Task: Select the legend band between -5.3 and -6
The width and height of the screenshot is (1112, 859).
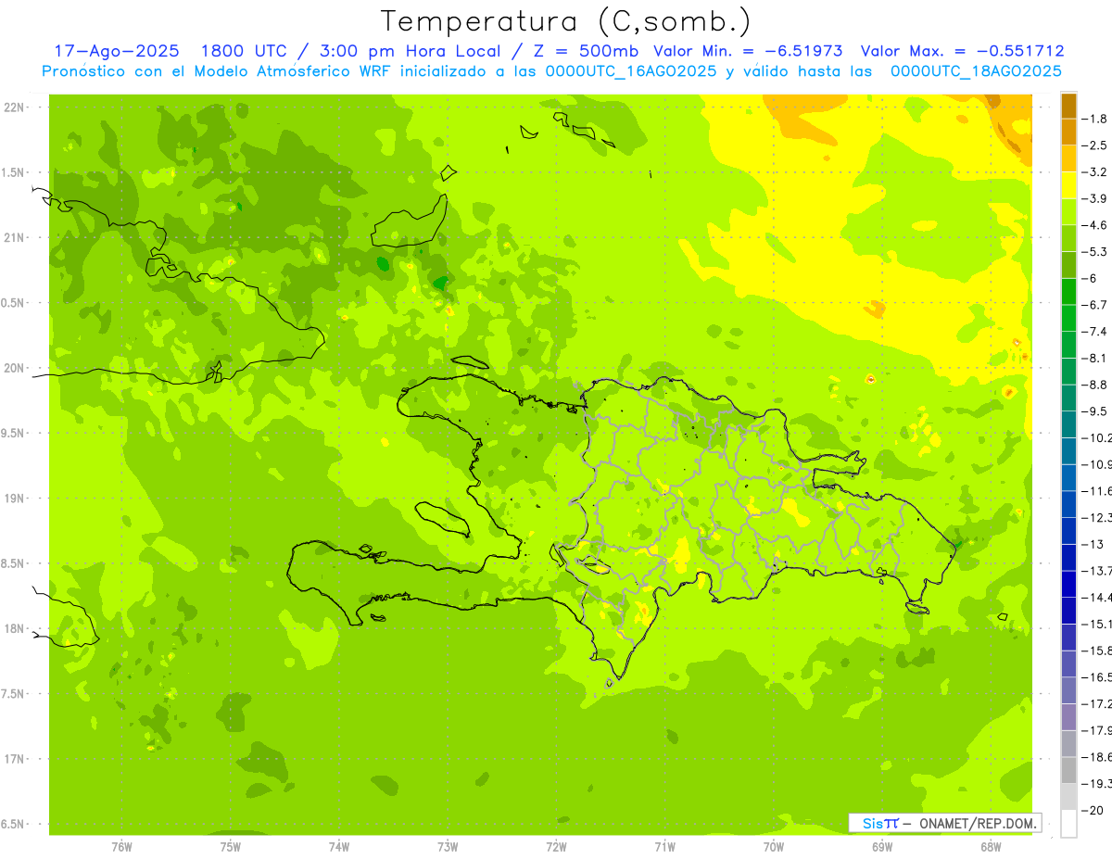Action: [1068, 265]
